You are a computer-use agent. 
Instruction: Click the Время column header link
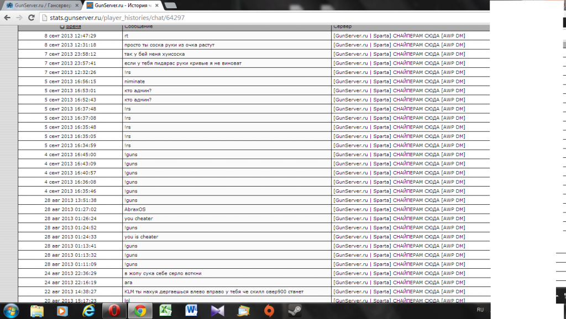click(74, 26)
